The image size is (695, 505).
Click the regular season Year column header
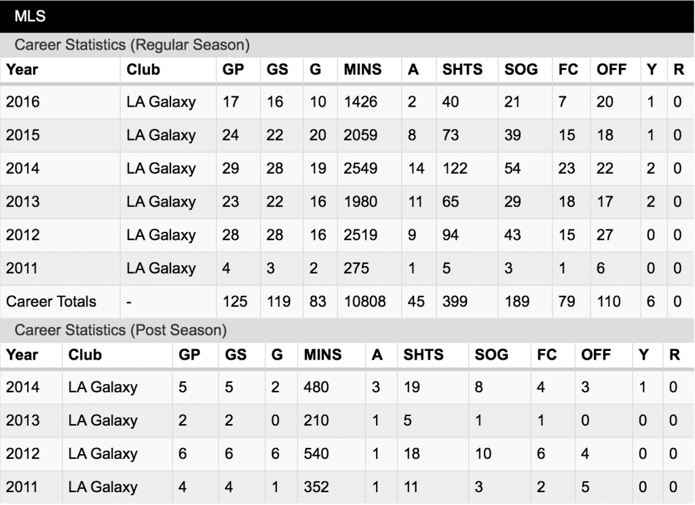22,70
